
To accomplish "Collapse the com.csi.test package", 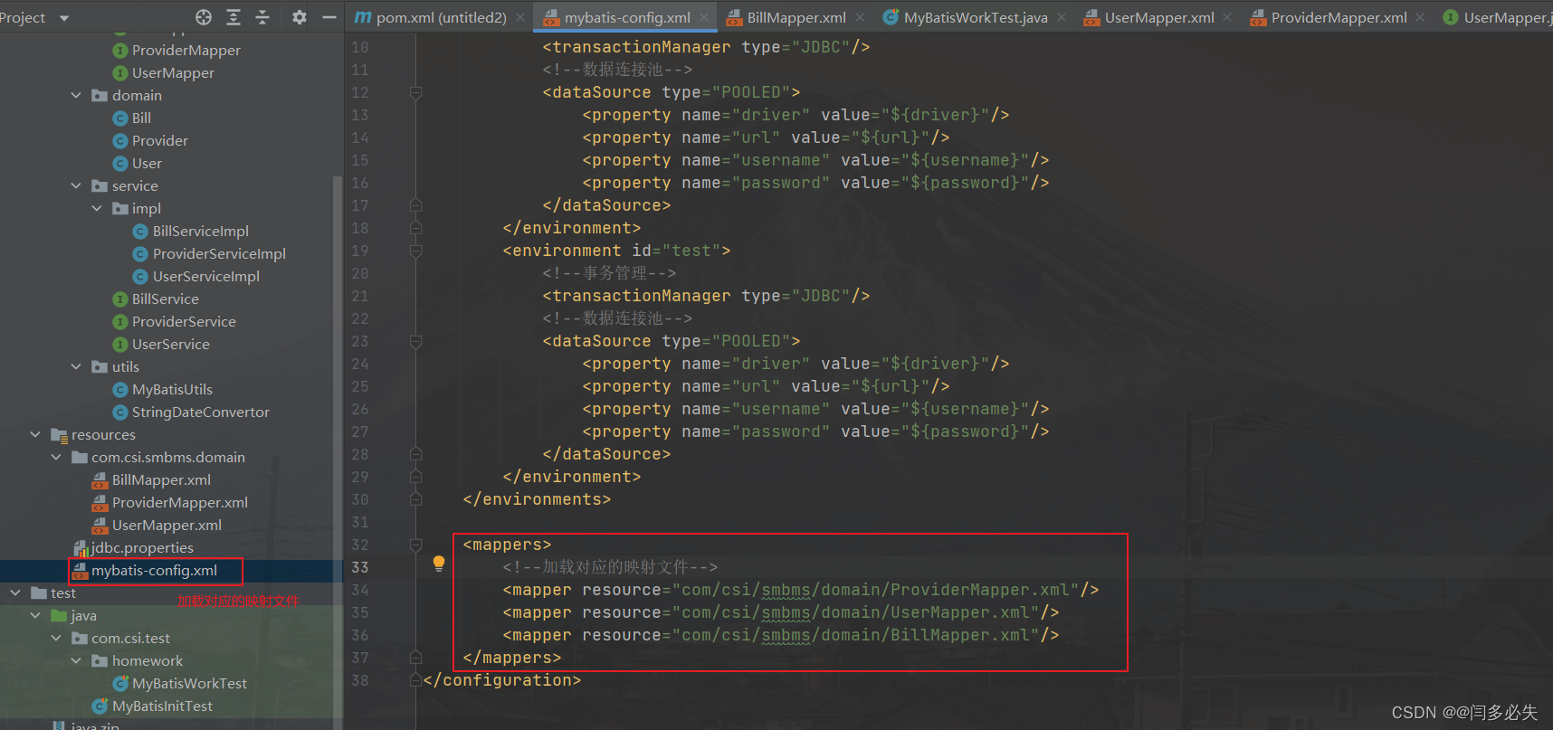I will point(56,638).
